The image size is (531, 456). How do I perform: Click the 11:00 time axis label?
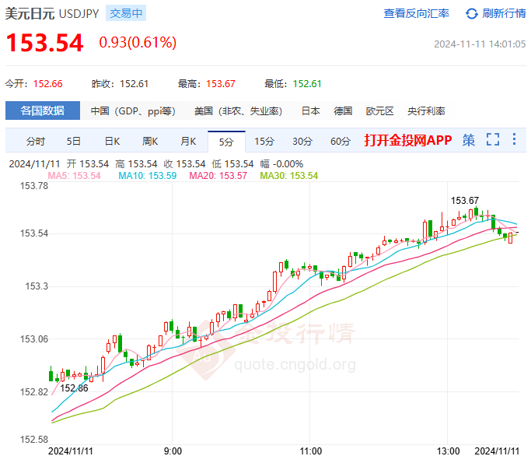click(310, 451)
